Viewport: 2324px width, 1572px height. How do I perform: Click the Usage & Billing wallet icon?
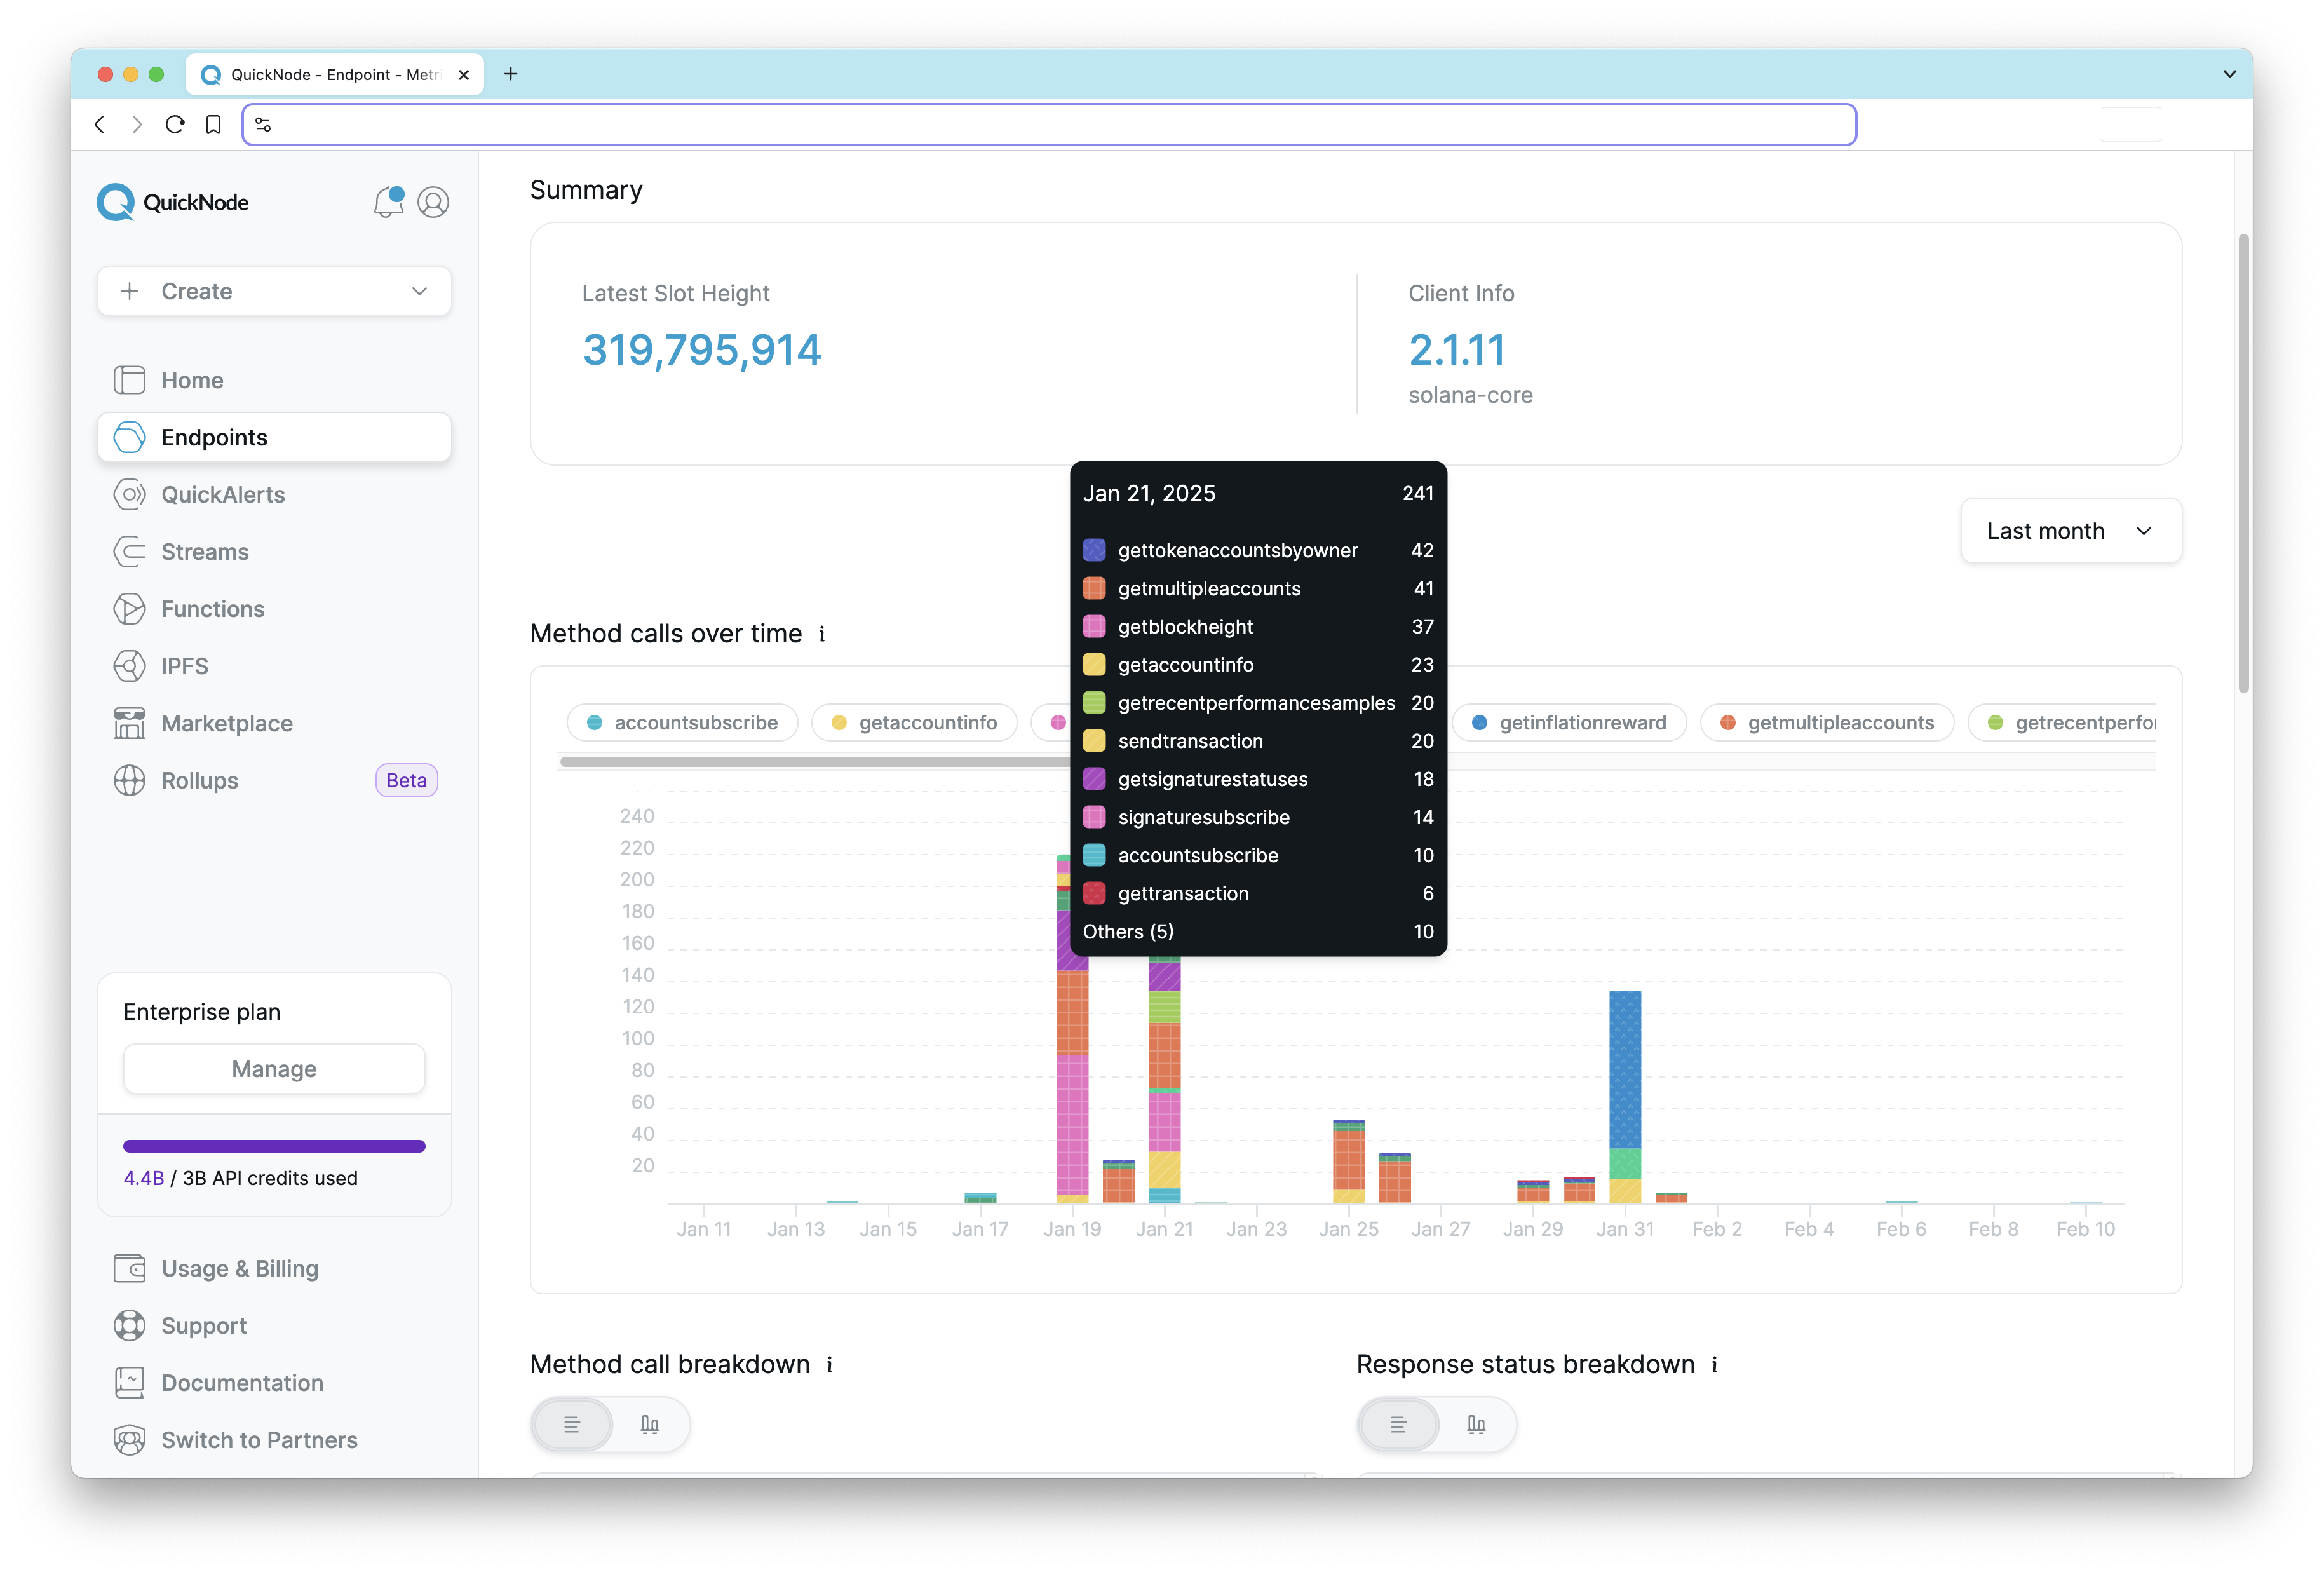coord(129,1268)
